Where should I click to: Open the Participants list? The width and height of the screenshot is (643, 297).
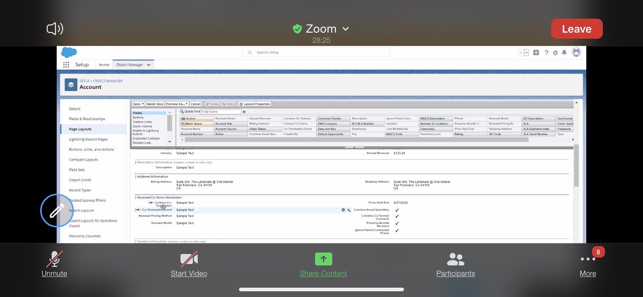point(455,264)
